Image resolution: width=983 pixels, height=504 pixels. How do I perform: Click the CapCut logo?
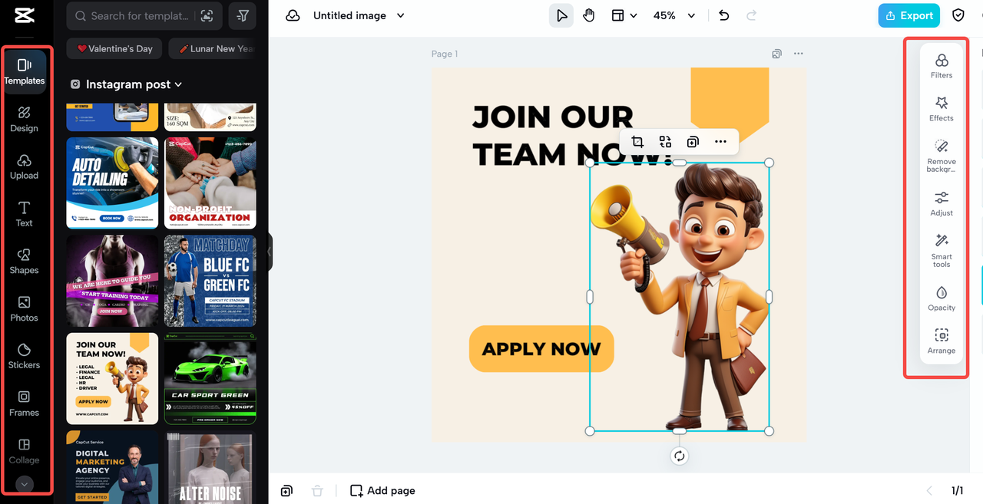24,16
